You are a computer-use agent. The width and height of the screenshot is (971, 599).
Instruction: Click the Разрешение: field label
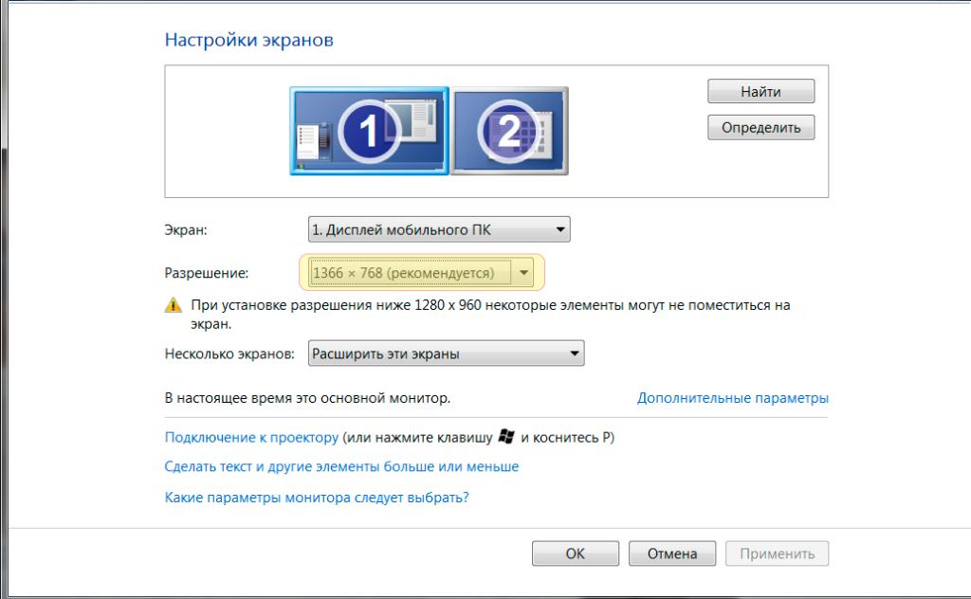(206, 273)
